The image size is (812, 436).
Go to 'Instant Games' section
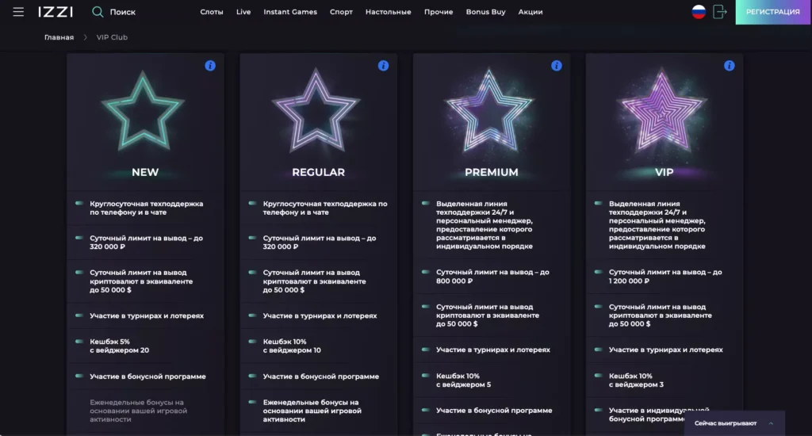(x=290, y=13)
